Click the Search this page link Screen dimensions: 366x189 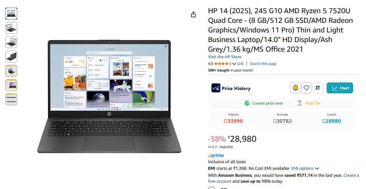pos(263,64)
